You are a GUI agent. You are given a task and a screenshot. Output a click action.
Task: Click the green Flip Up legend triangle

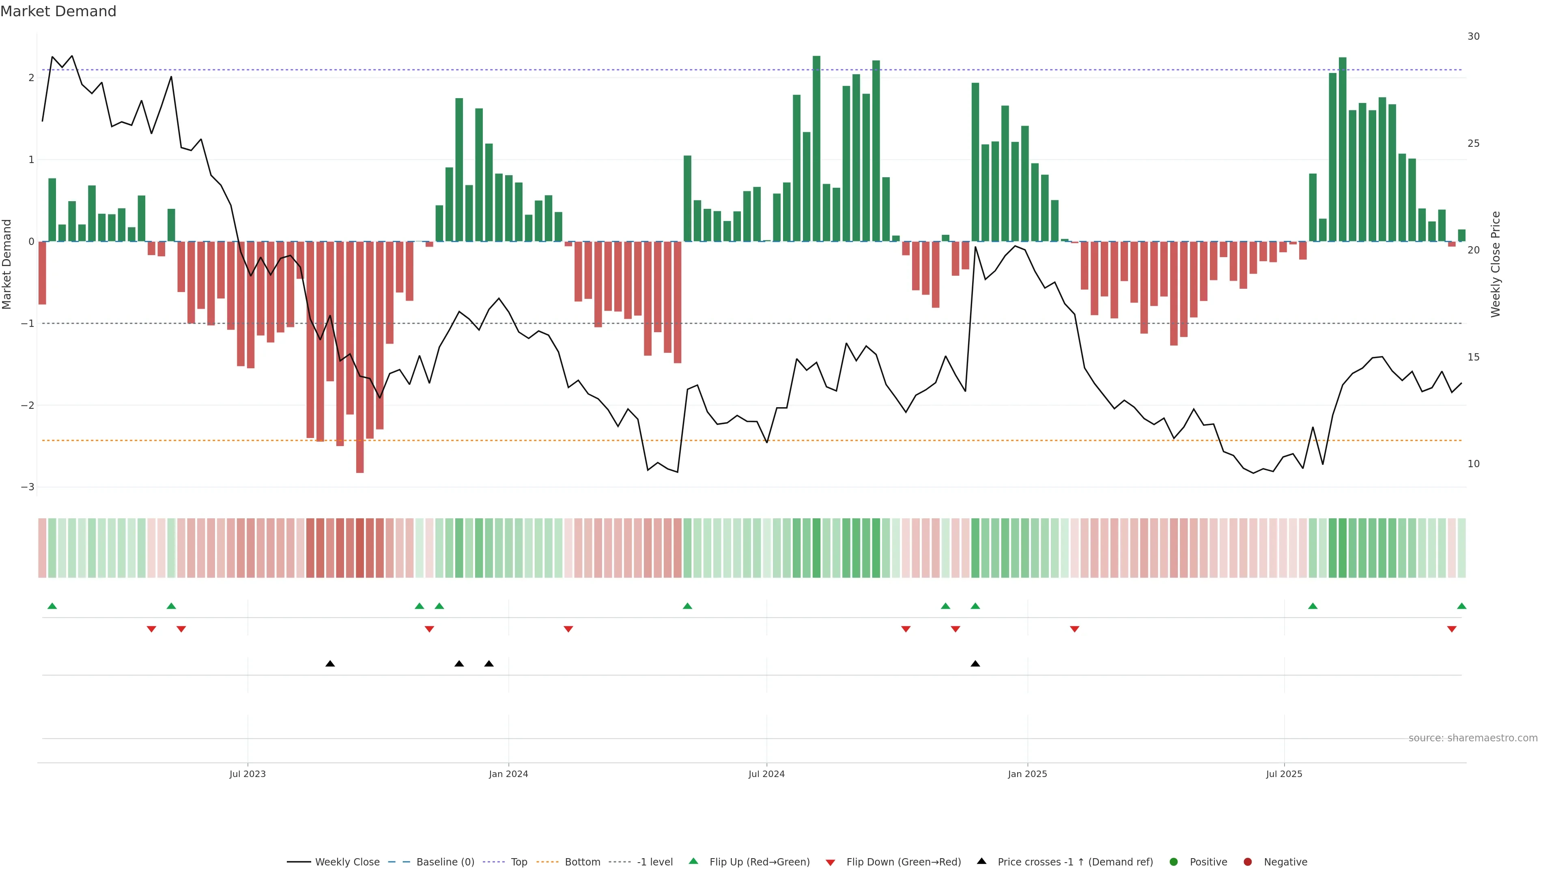[693, 861]
